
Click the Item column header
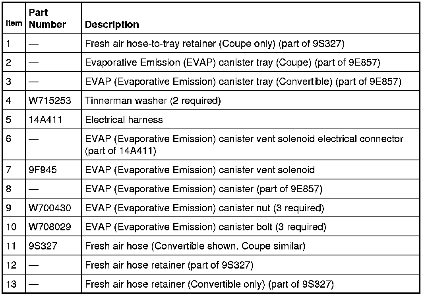pyautogui.click(x=14, y=23)
